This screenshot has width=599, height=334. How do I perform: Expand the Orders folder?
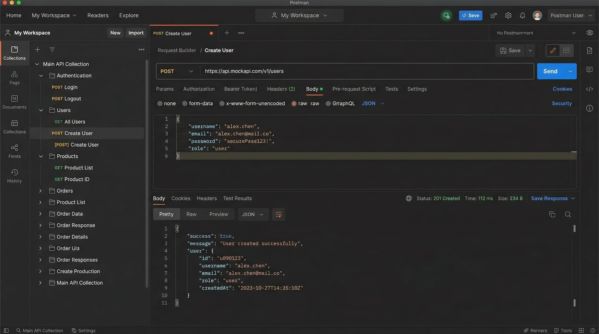click(40, 191)
